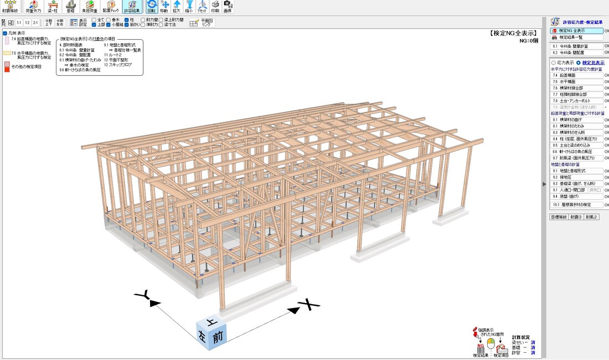Enable the 耐力壁 checkbox

coord(143,20)
